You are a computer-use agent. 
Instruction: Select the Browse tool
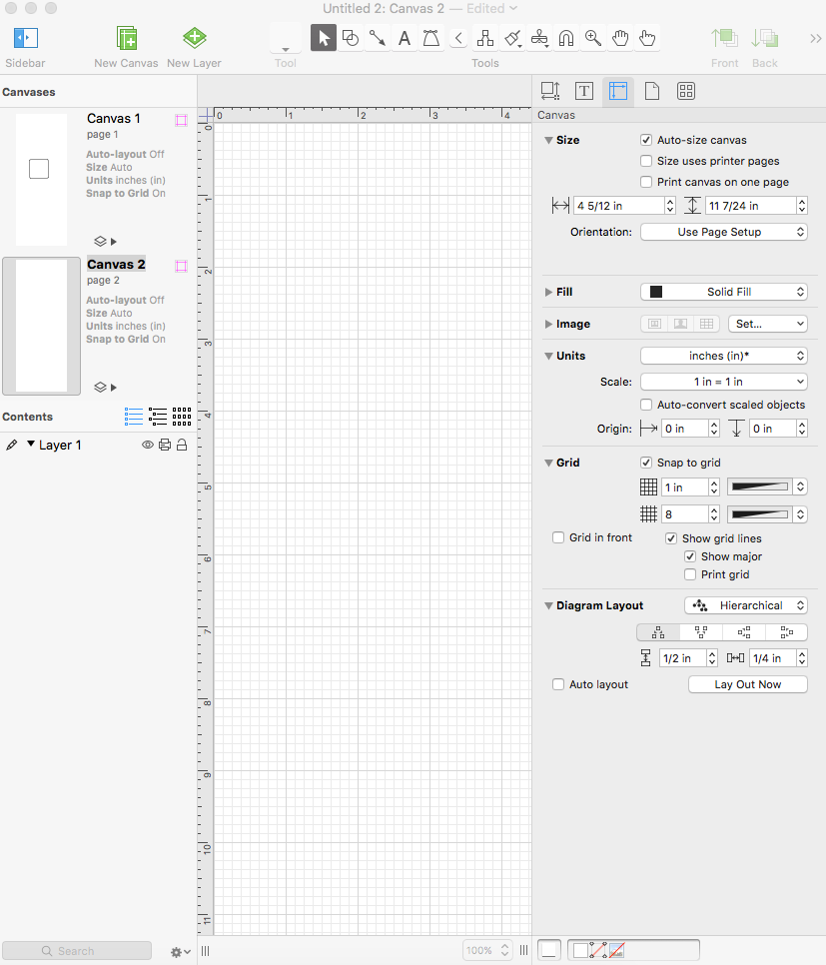647,38
